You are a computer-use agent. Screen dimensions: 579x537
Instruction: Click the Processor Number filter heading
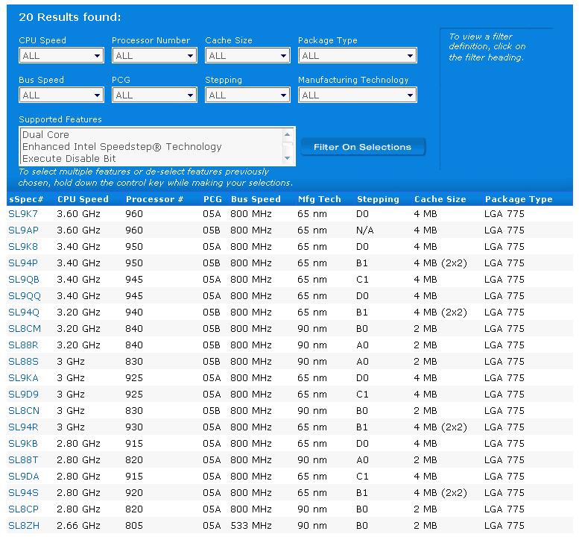coord(151,40)
